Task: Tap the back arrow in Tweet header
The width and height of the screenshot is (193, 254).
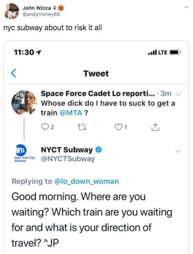Action: pyautogui.click(x=14, y=74)
